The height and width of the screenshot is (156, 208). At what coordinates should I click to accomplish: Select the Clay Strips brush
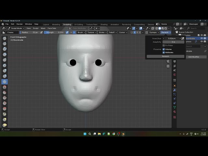5,54
